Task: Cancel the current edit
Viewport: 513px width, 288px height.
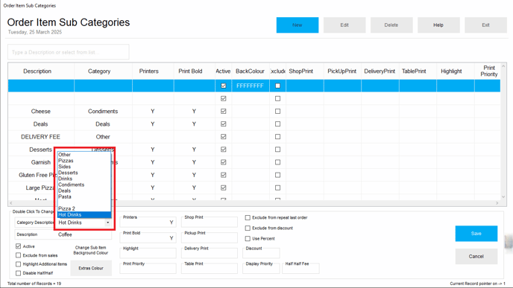Action: coord(476,256)
